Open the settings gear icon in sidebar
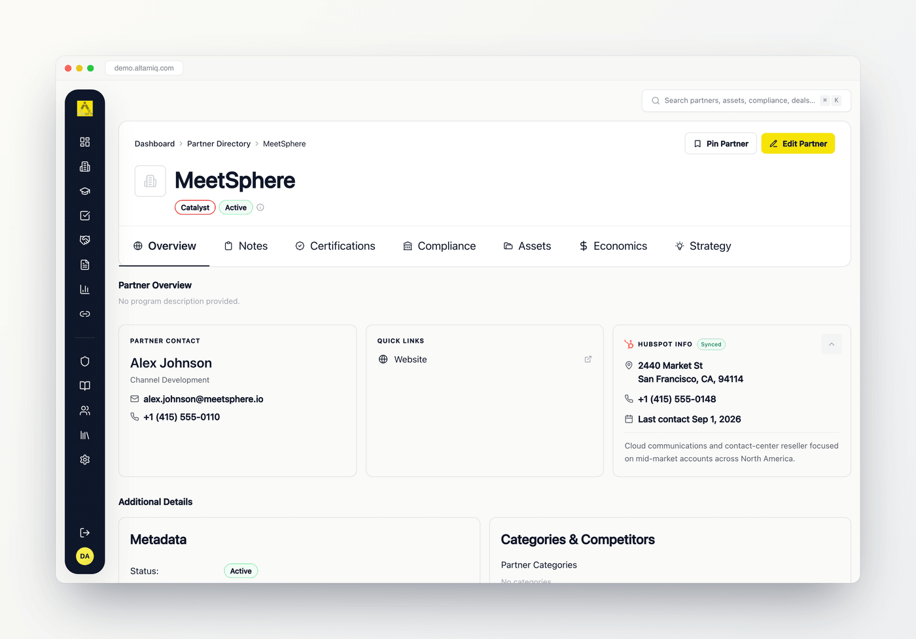Image resolution: width=916 pixels, height=639 pixels. click(x=85, y=460)
